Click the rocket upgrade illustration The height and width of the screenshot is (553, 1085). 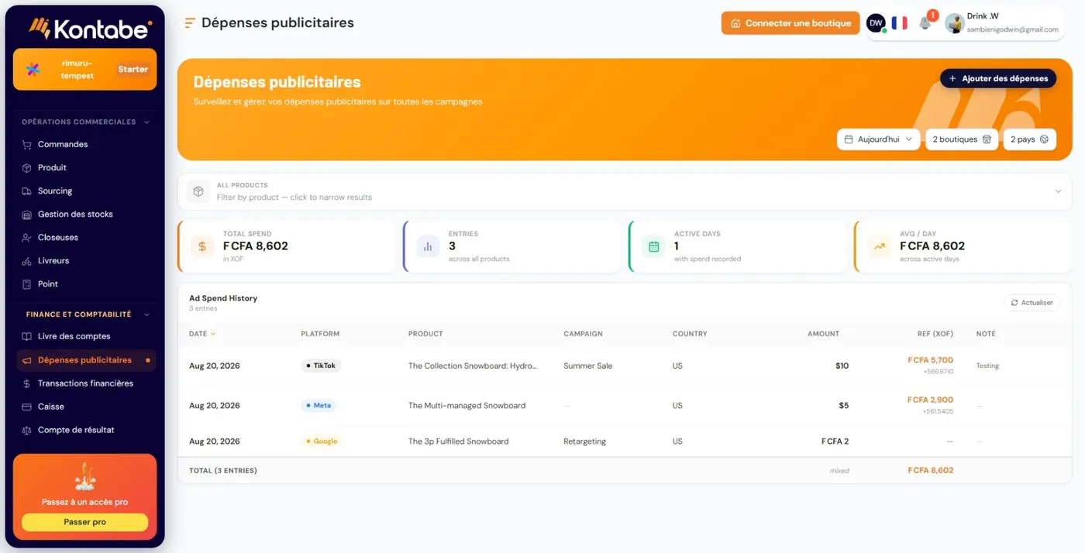(x=84, y=478)
